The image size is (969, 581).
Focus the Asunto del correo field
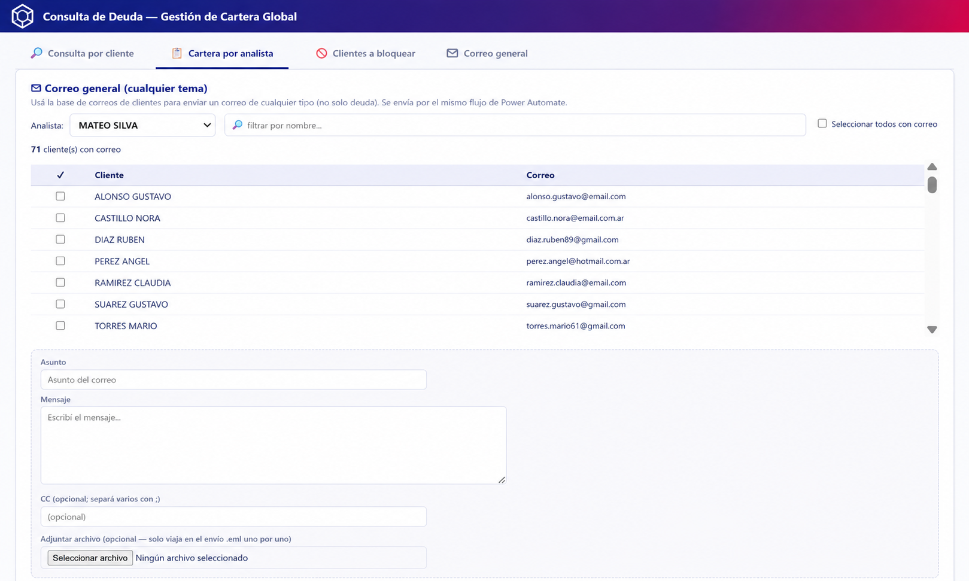(x=233, y=379)
